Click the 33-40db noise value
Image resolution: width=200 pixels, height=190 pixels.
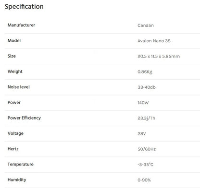(147, 87)
